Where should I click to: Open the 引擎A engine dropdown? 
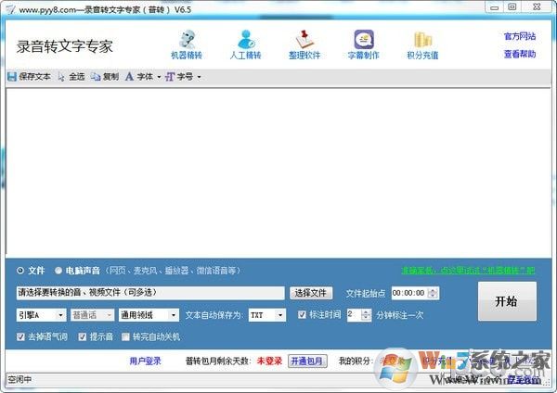(x=41, y=315)
